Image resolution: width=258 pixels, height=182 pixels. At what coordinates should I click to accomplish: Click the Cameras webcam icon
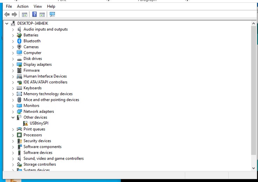click(x=19, y=47)
